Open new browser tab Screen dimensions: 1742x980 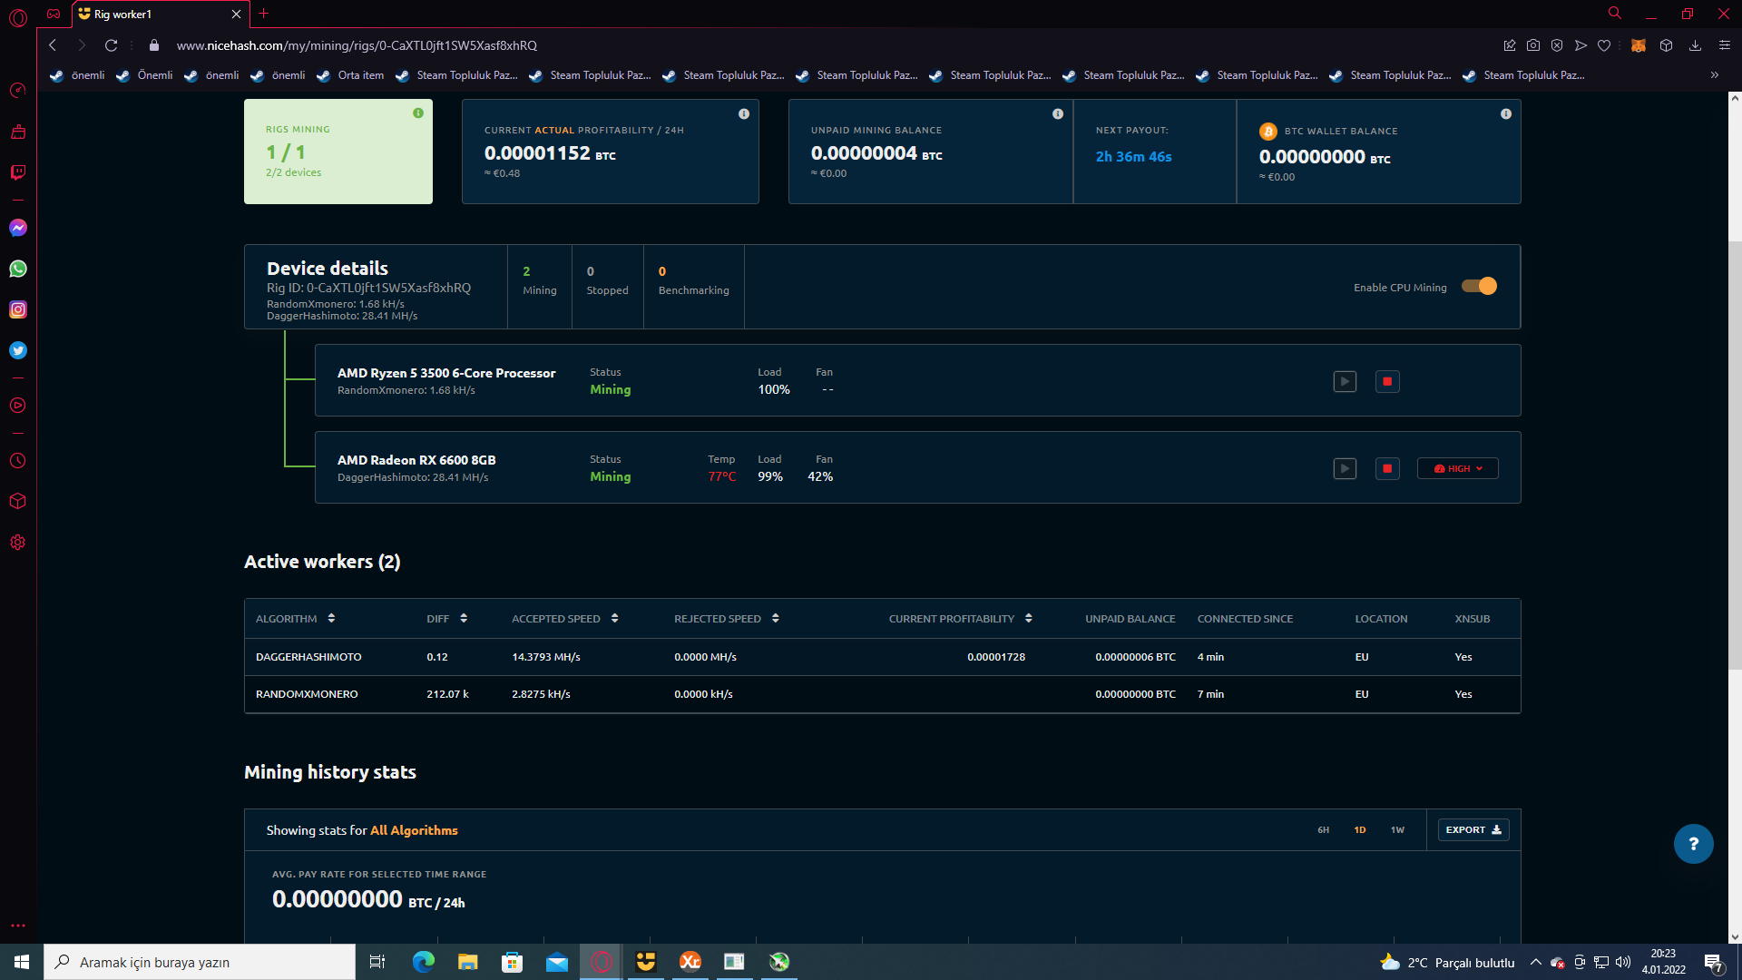(264, 14)
